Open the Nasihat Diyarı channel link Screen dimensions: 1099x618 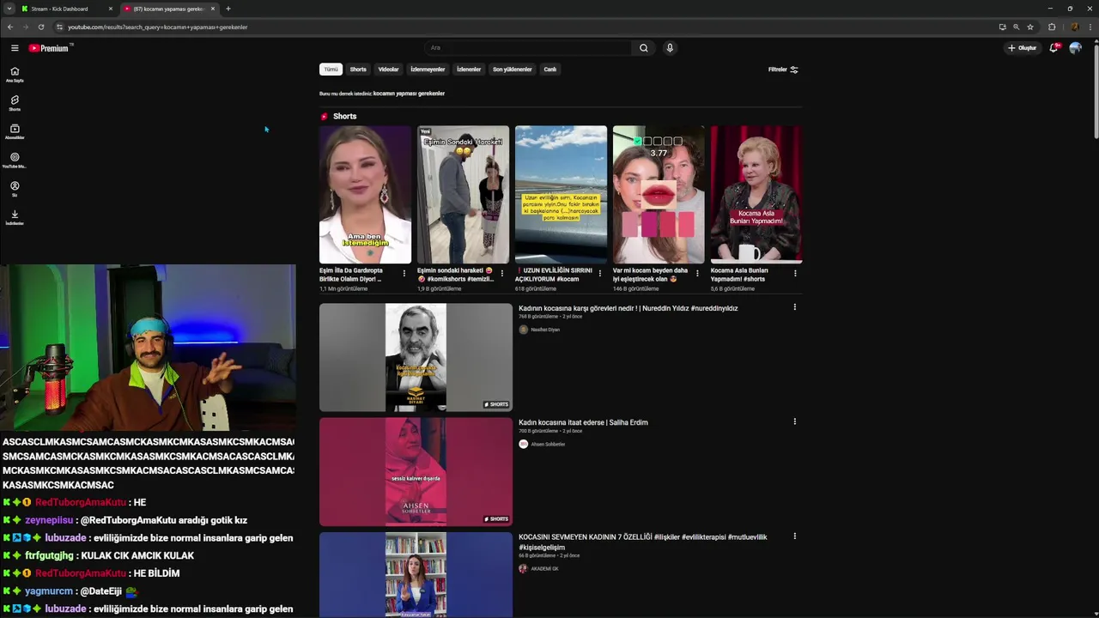(544, 330)
